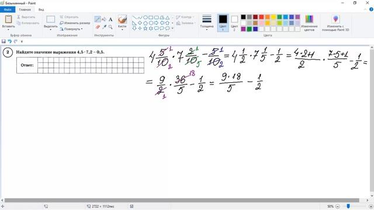Viewport: 374px width, 210px height.
Task: Choose the down arrow shape
Action: 134,29
